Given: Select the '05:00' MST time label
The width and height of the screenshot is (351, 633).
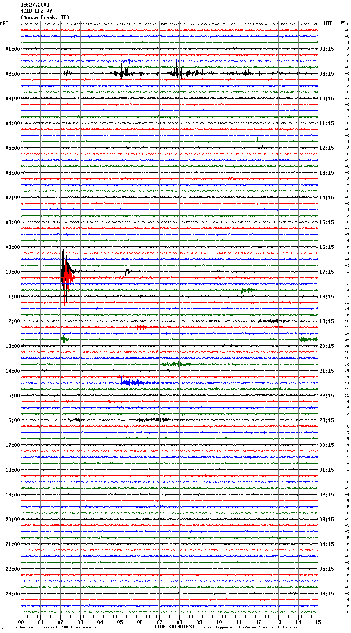Looking at the screenshot, I should pyautogui.click(x=13, y=148).
